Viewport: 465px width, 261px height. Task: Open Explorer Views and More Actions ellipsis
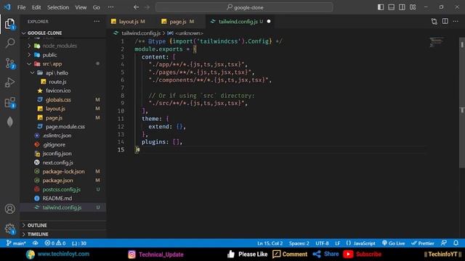97,21
